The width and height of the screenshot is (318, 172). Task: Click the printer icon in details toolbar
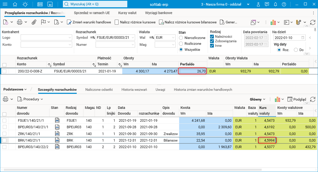(x=6, y=99)
